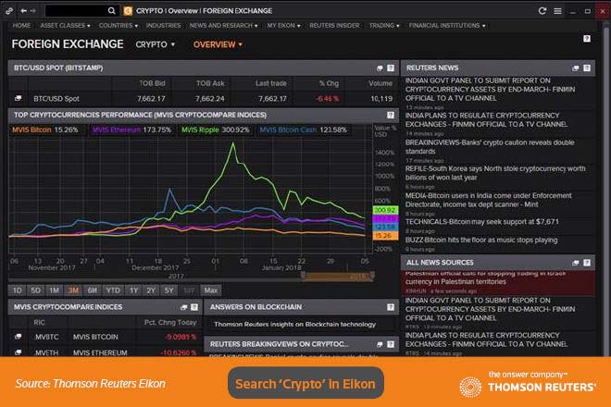Open the Industries menu item

click(x=163, y=25)
